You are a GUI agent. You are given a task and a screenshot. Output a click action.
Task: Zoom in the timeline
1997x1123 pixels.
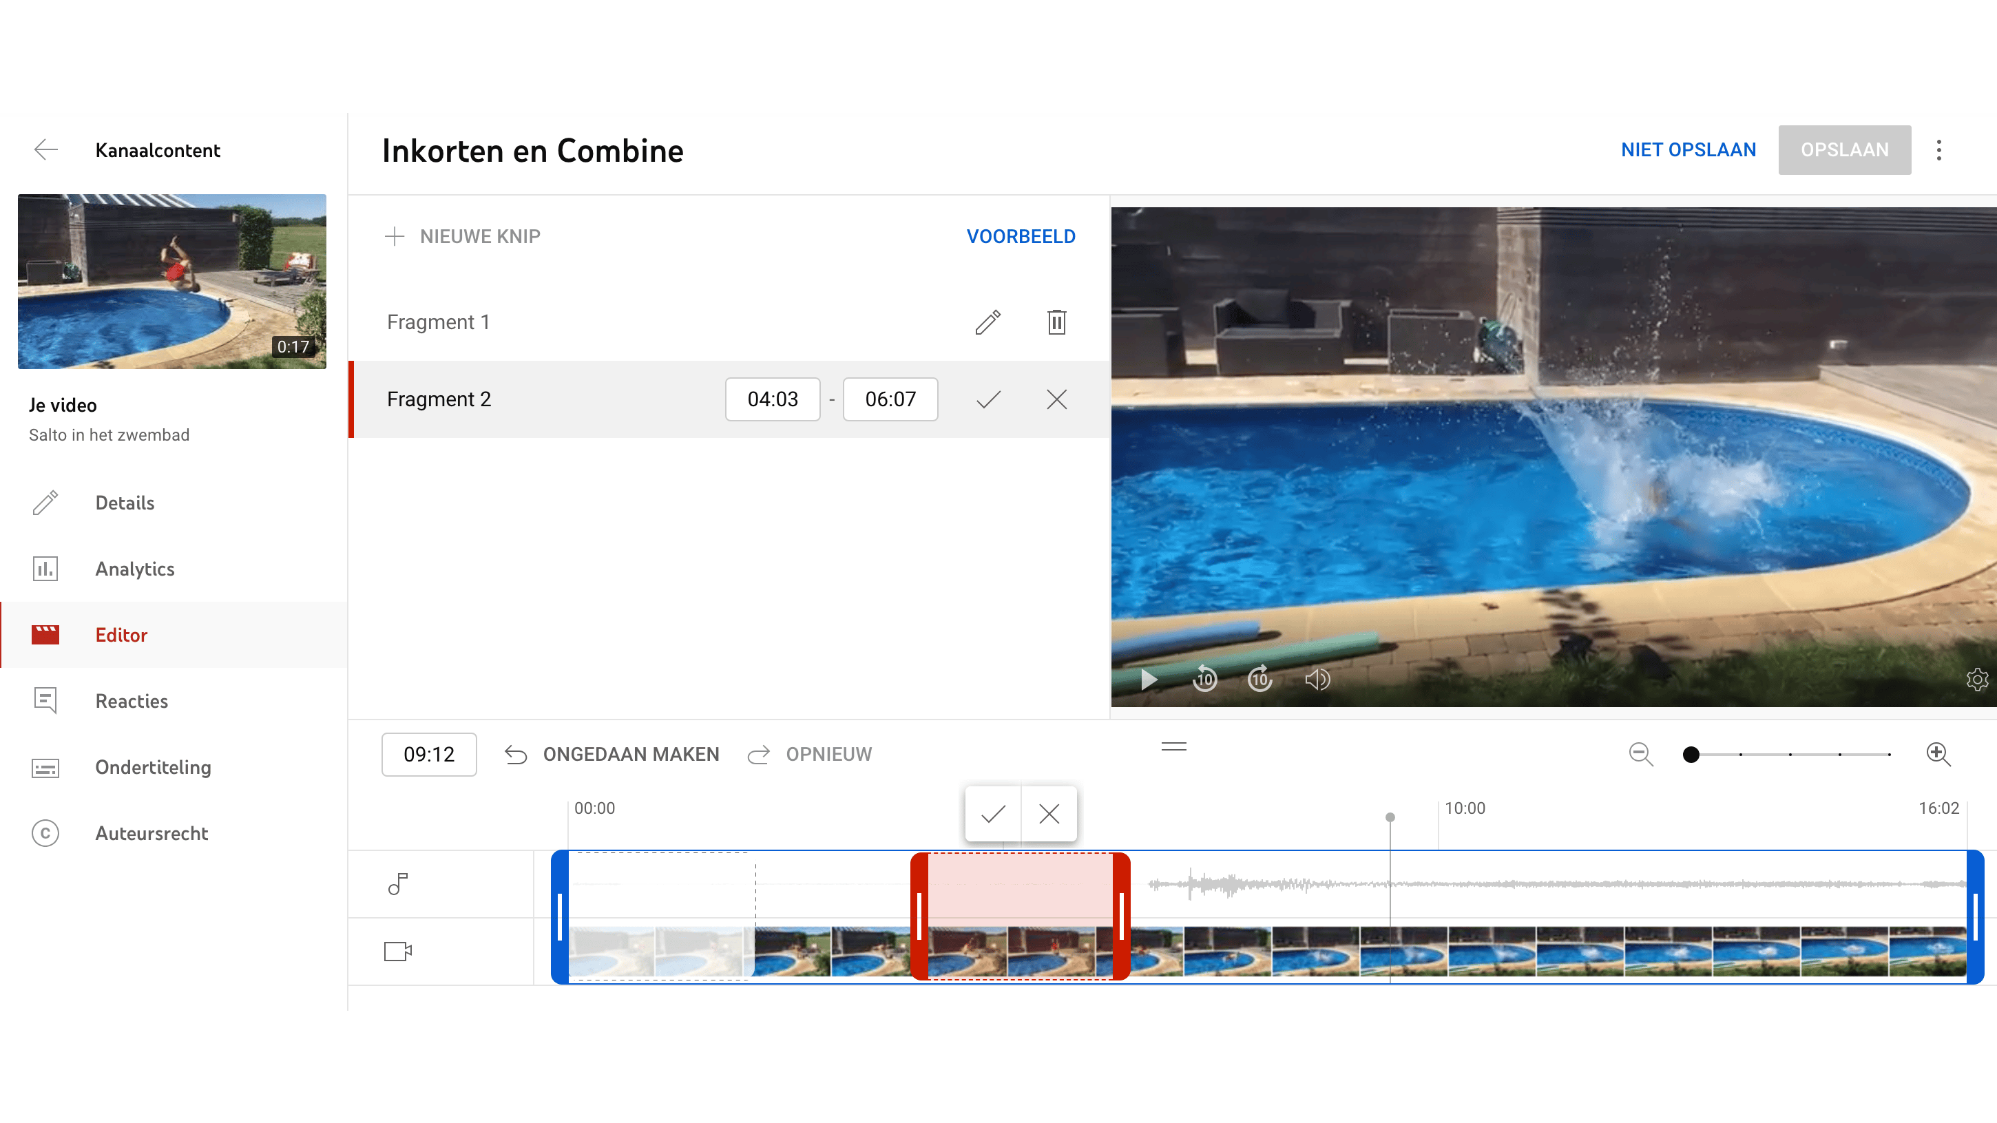pos(1938,754)
